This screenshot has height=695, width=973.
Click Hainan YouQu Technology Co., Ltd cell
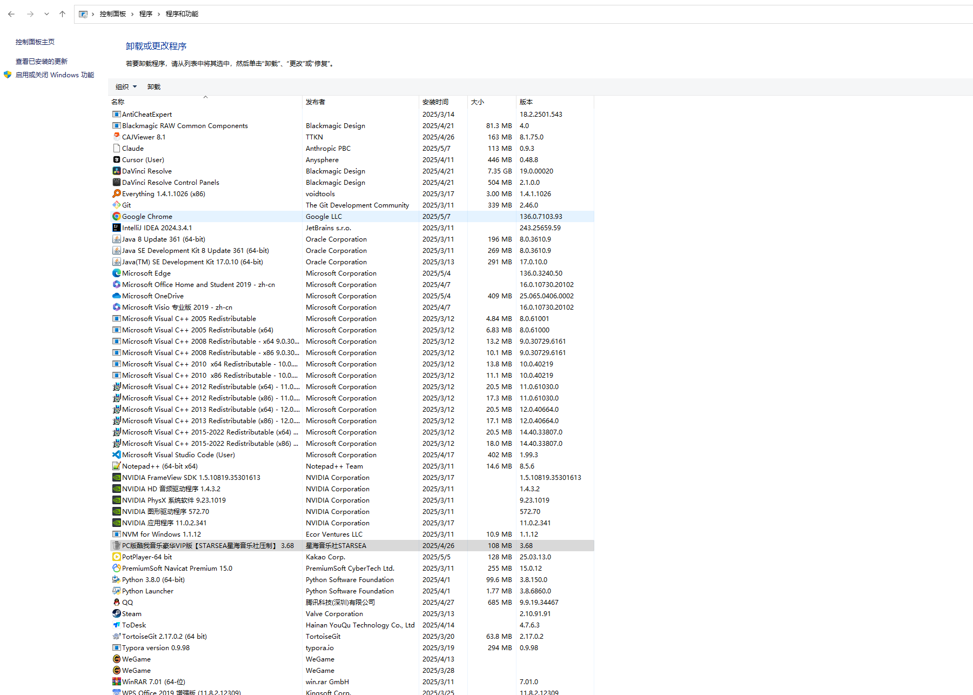click(x=360, y=625)
